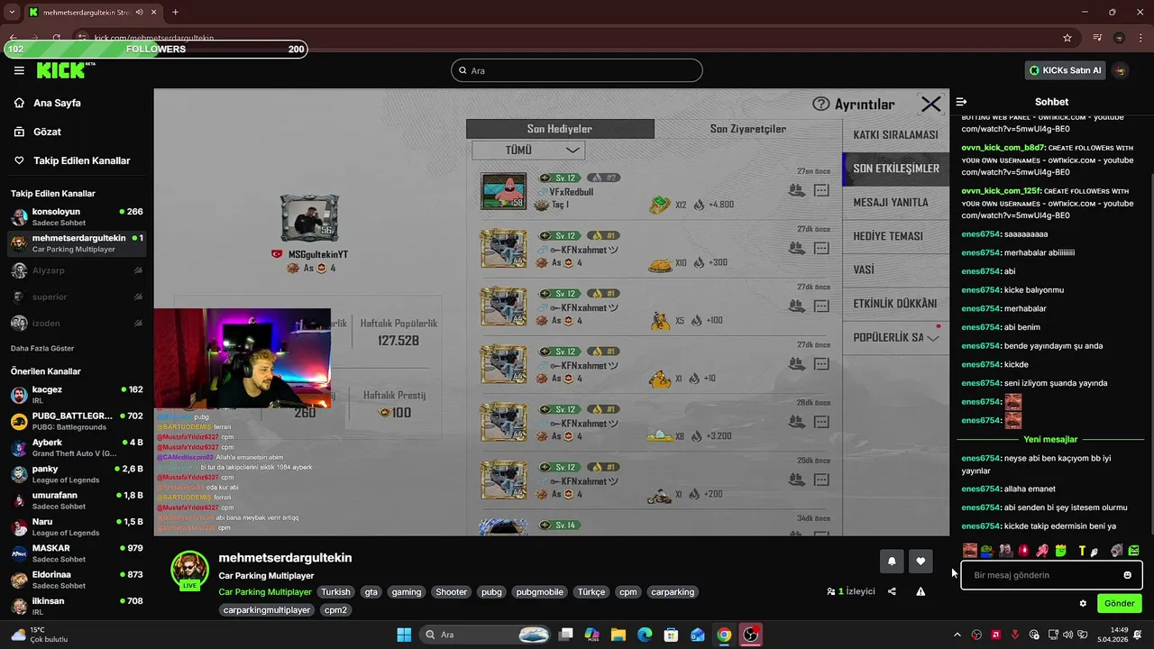Insert the first laughing-man emote in chat
Screen dimensions: 1154x649
[970, 550]
